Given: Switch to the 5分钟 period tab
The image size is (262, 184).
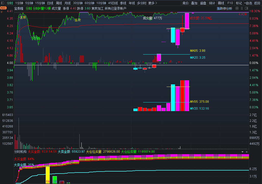Looking at the screenshot, I should (x=29, y=3).
